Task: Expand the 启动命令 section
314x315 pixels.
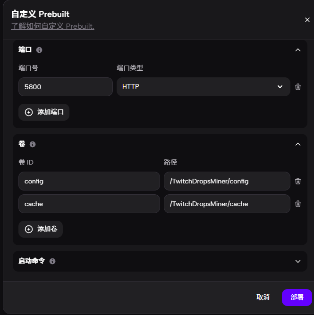Action: point(298,261)
